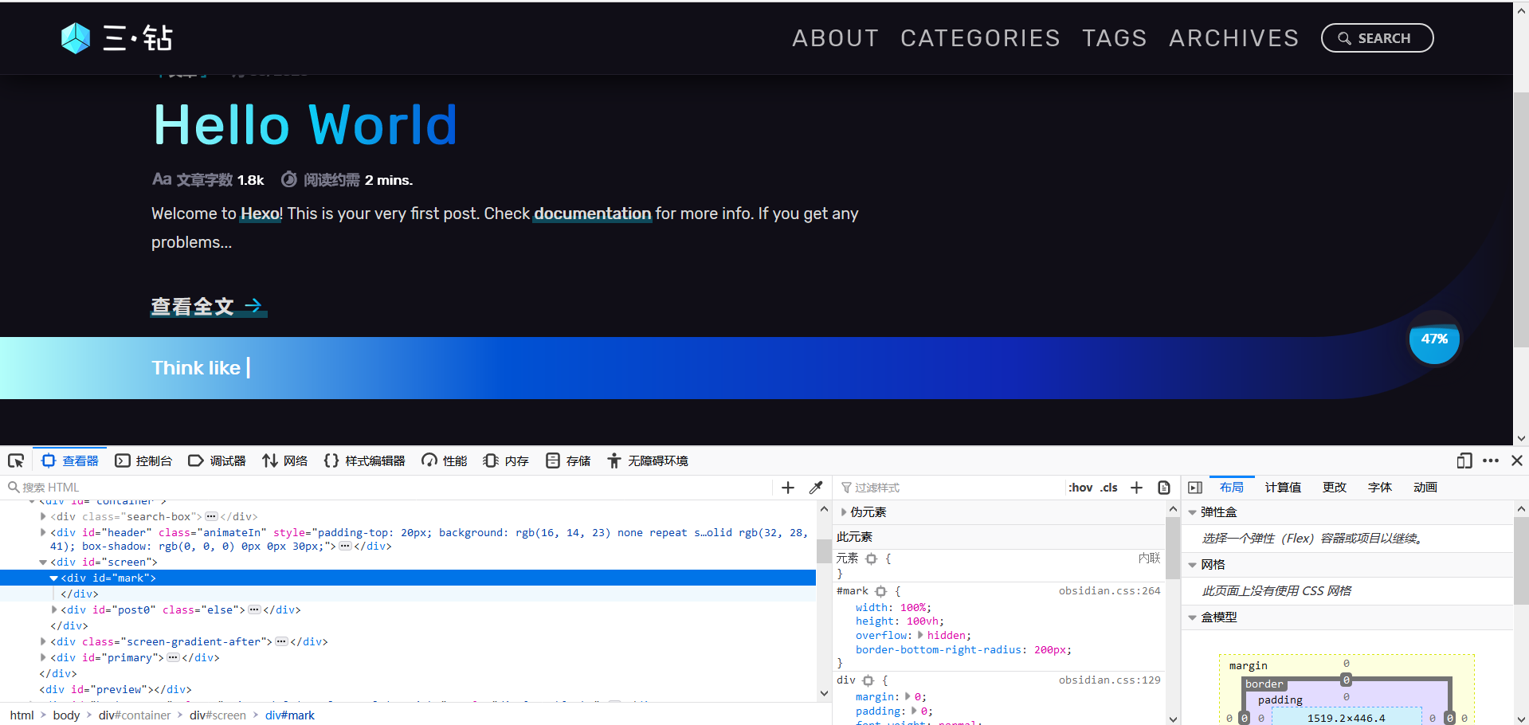The height and width of the screenshot is (725, 1529).
Task: Click the 47% reading progress circle
Action: (x=1433, y=339)
